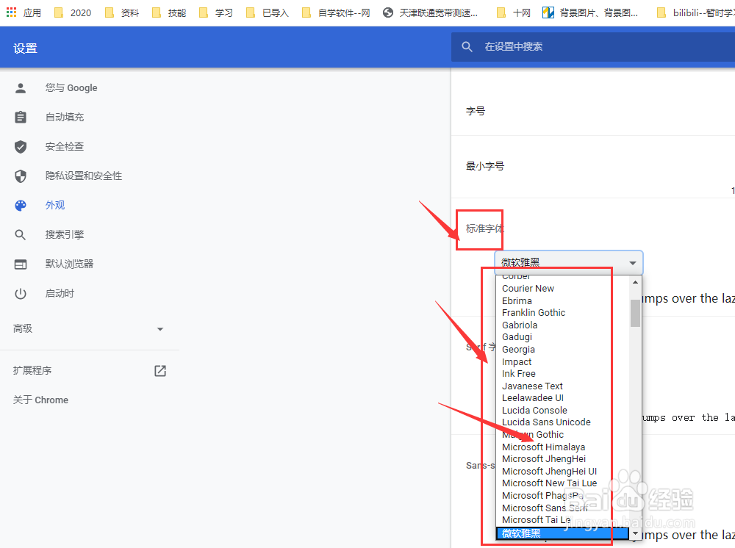The image size is (735, 548).
Task: Open the 天津联通宽带测速 bookmark
Action: pos(430,12)
